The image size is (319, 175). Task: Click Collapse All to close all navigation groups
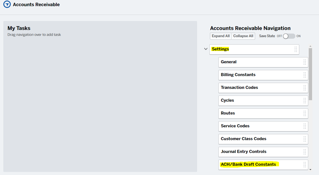pyautogui.click(x=243, y=36)
